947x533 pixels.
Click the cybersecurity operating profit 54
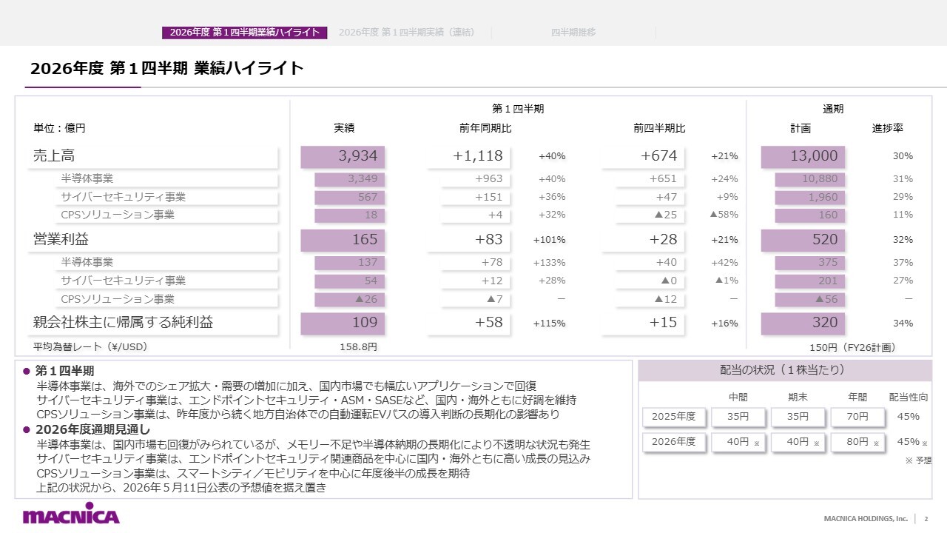(x=350, y=281)
